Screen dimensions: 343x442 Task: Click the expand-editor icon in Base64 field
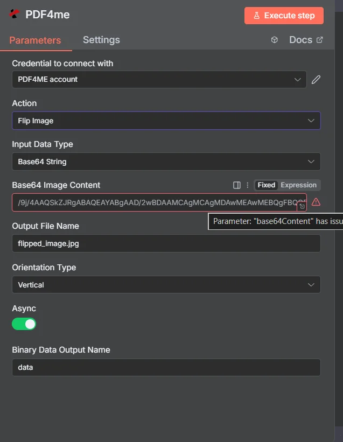(x=302, y=206)
